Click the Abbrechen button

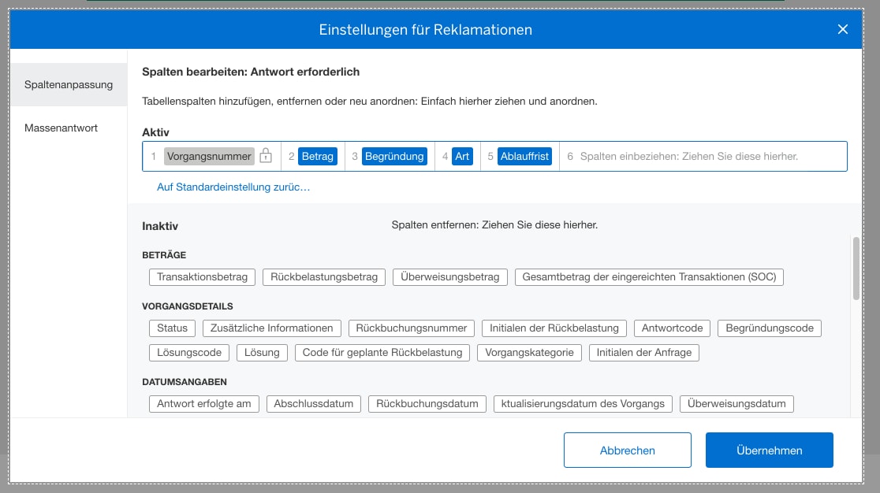click(627, 450)
